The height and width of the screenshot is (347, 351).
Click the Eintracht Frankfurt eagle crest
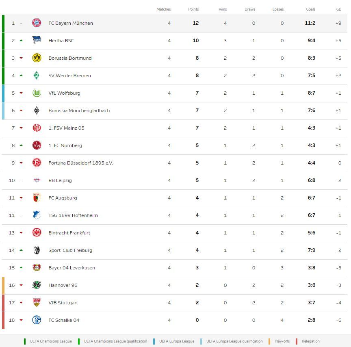click(x=37, y=233)
